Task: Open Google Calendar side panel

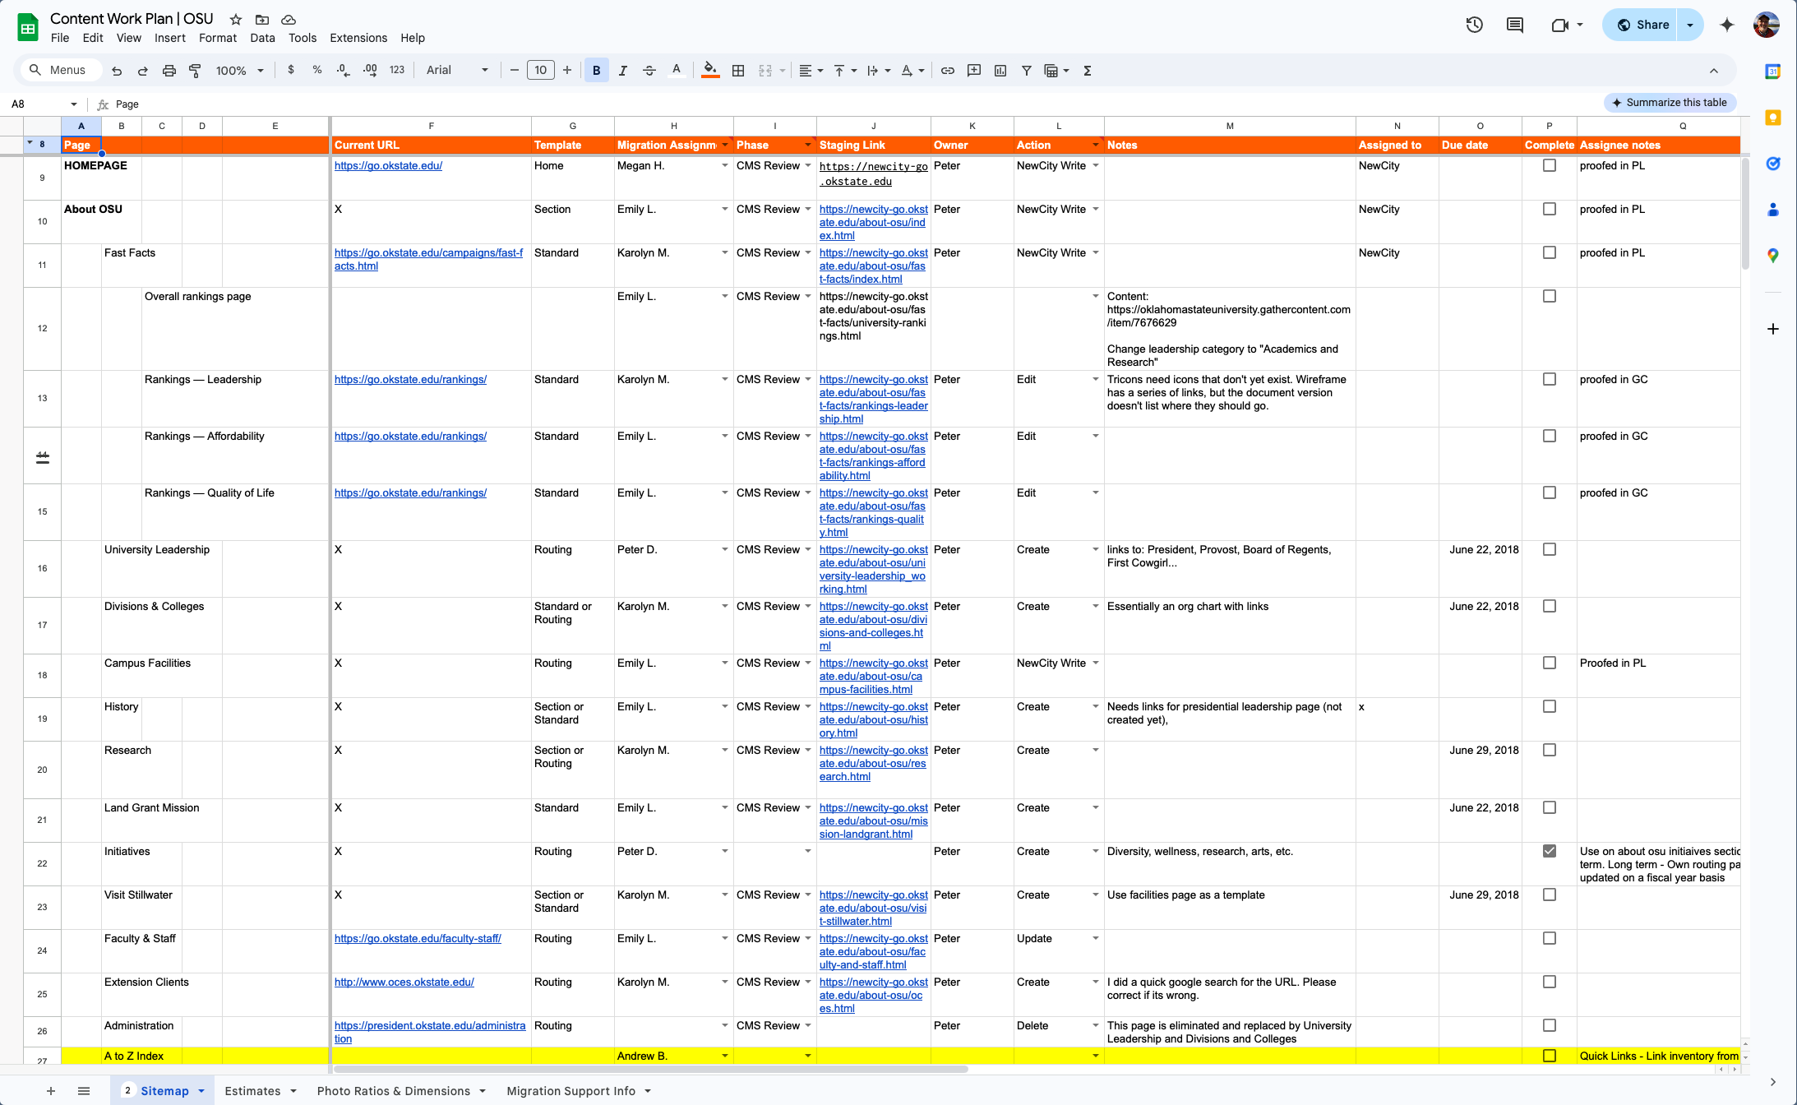Action: pos(1773,72)
